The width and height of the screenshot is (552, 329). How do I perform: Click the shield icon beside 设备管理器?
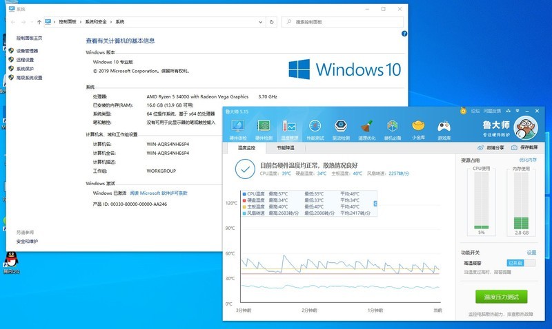point(11,51)
